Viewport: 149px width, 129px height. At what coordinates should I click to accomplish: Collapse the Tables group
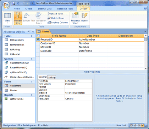[32, 36]
